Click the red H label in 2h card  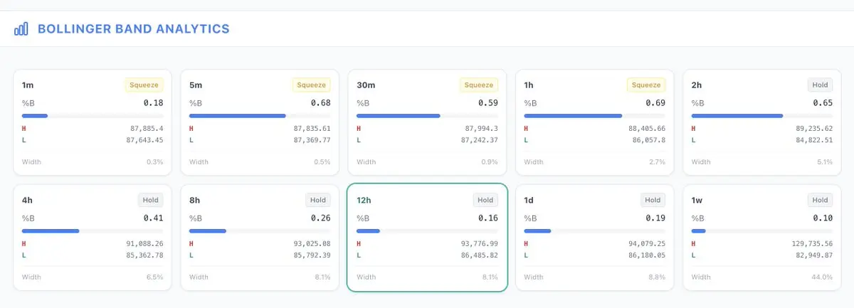694,129
